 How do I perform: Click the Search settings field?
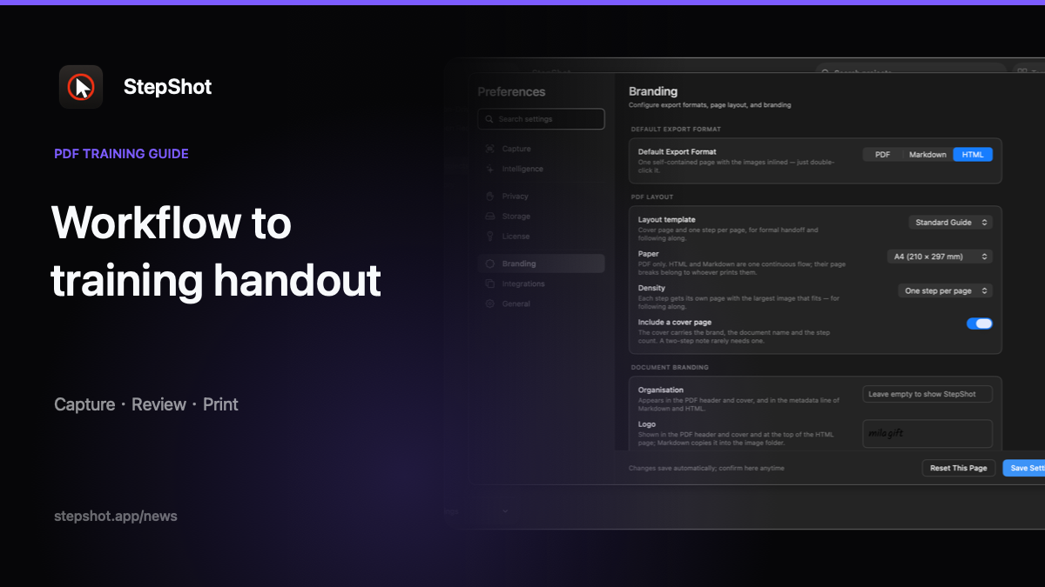click(541, 119)
